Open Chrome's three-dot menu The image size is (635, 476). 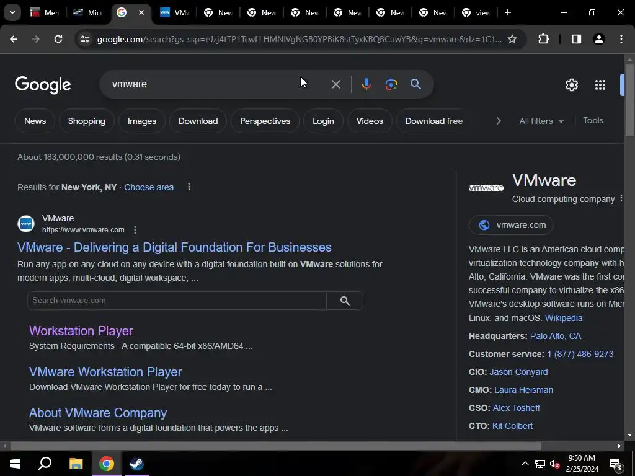point(621,39)
